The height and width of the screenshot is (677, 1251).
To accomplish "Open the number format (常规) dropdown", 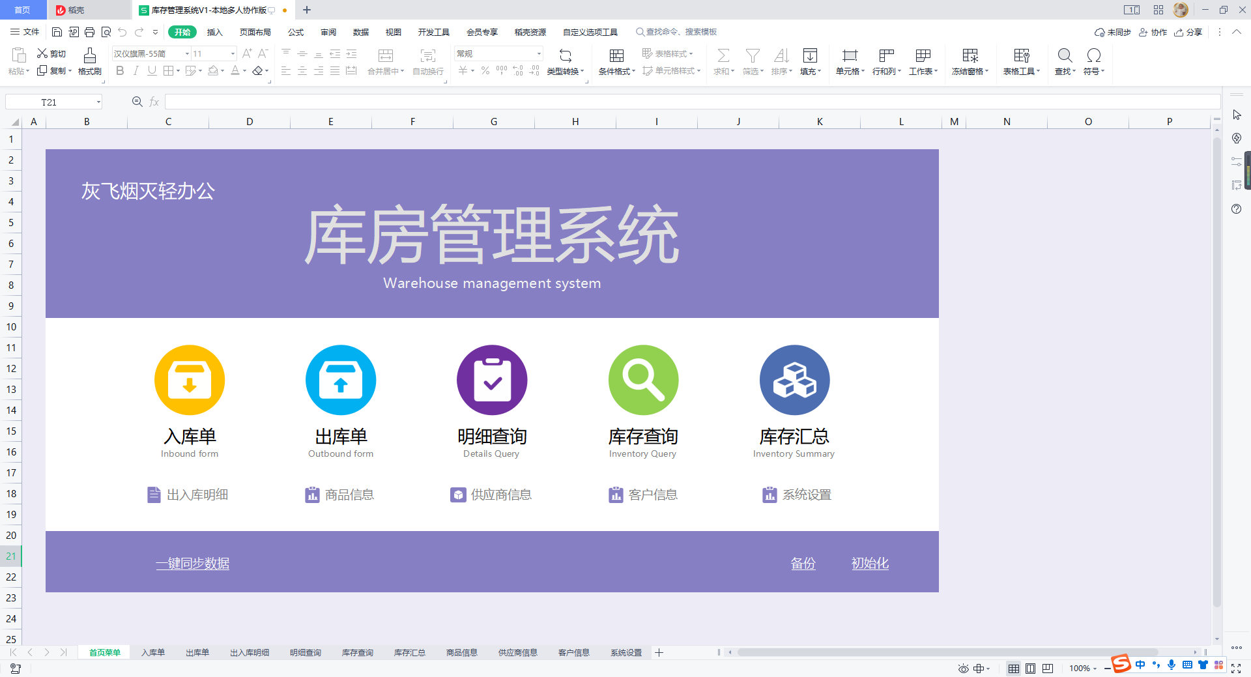I will [x=539, y=54].
